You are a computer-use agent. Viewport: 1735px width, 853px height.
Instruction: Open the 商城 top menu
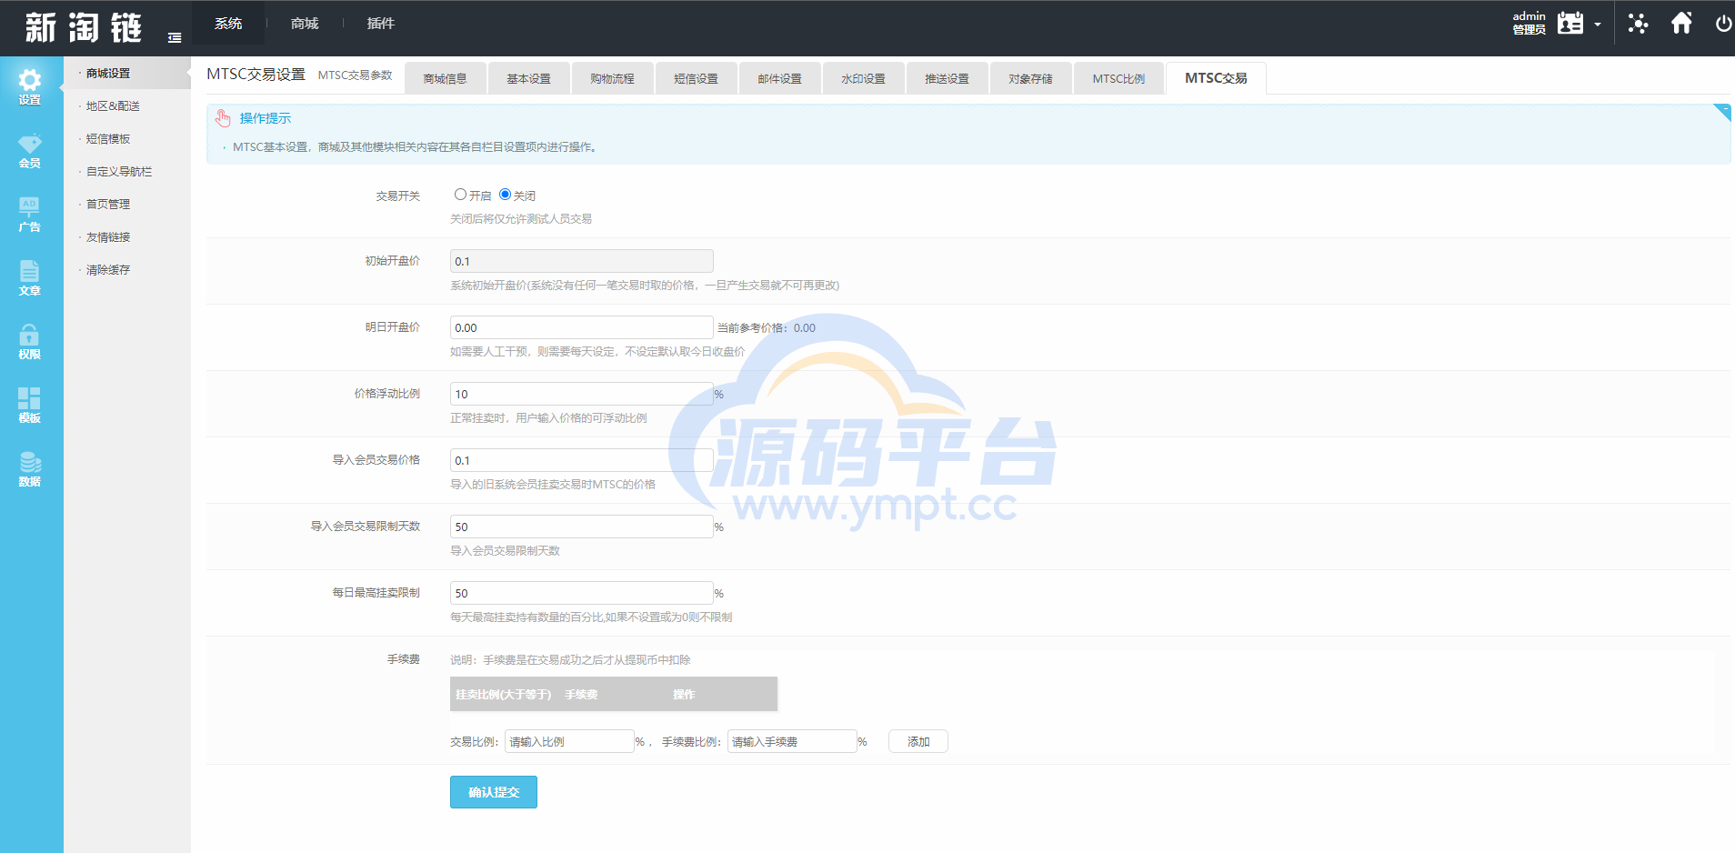point(305,24)
